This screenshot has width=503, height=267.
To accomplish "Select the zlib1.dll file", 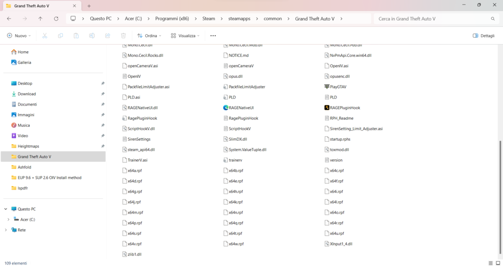I will pyautogui.click(x=132, y=254).
